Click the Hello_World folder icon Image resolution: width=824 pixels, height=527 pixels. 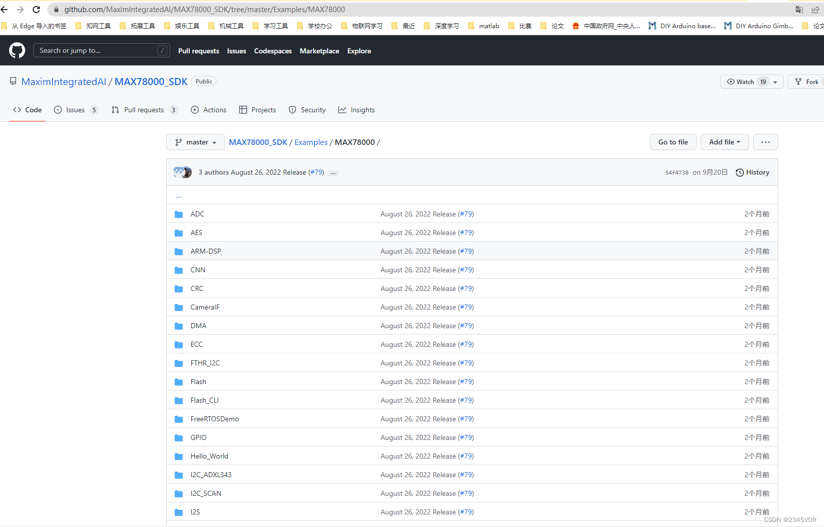179,457
